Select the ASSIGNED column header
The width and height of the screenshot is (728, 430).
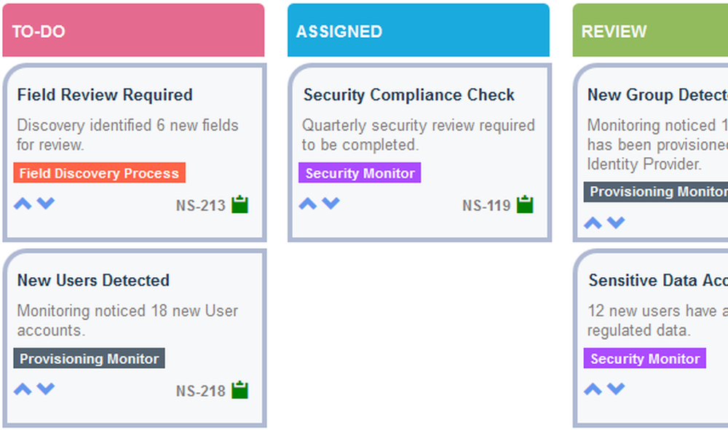419,30
